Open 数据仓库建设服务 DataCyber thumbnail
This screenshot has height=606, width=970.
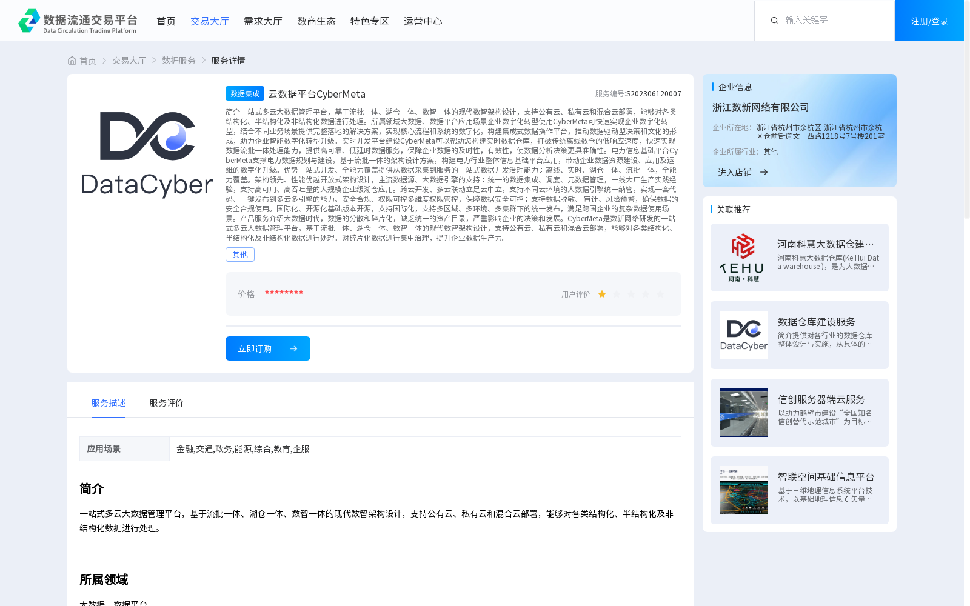click(x=744, y=335)
